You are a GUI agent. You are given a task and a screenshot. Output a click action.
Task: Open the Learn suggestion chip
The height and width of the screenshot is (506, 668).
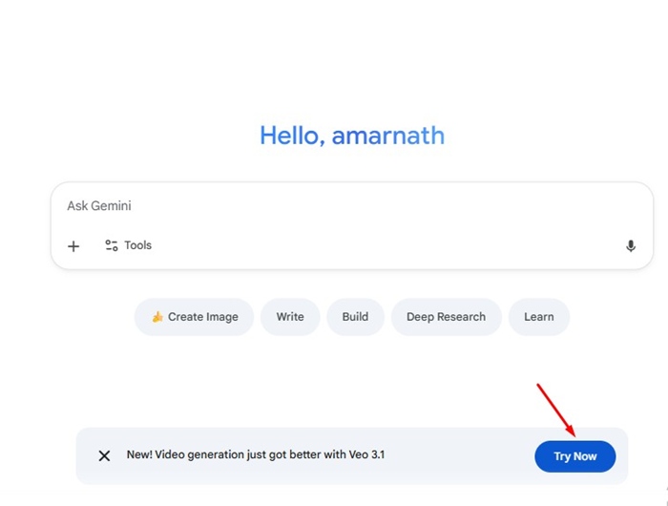pos(538,317)
